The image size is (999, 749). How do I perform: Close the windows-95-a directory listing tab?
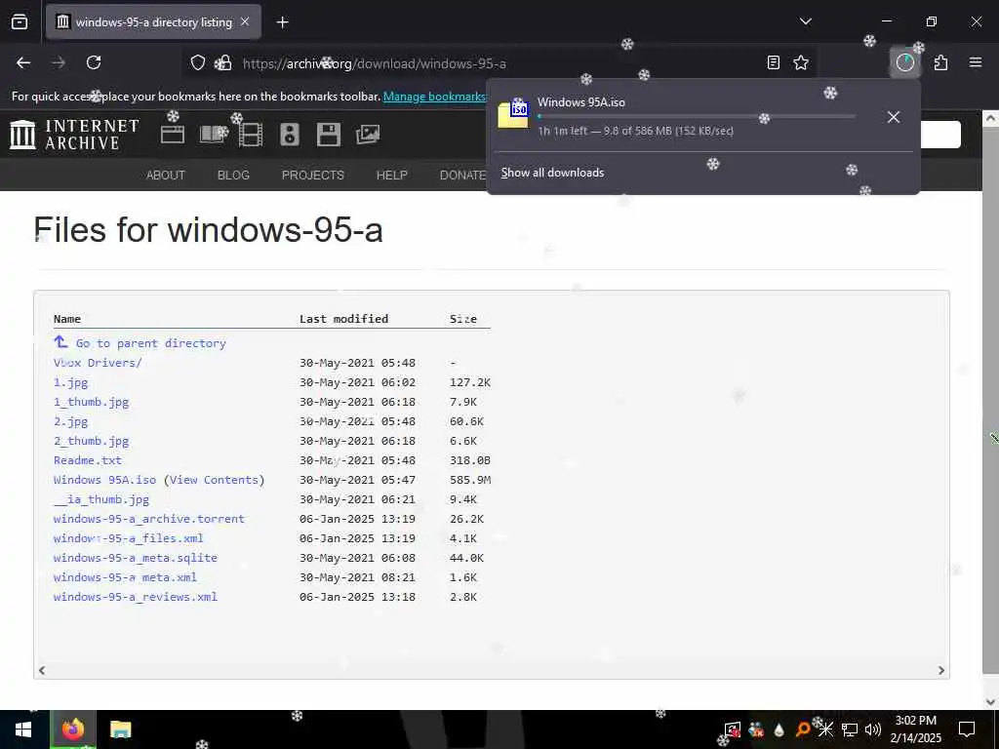click(245, 21)
